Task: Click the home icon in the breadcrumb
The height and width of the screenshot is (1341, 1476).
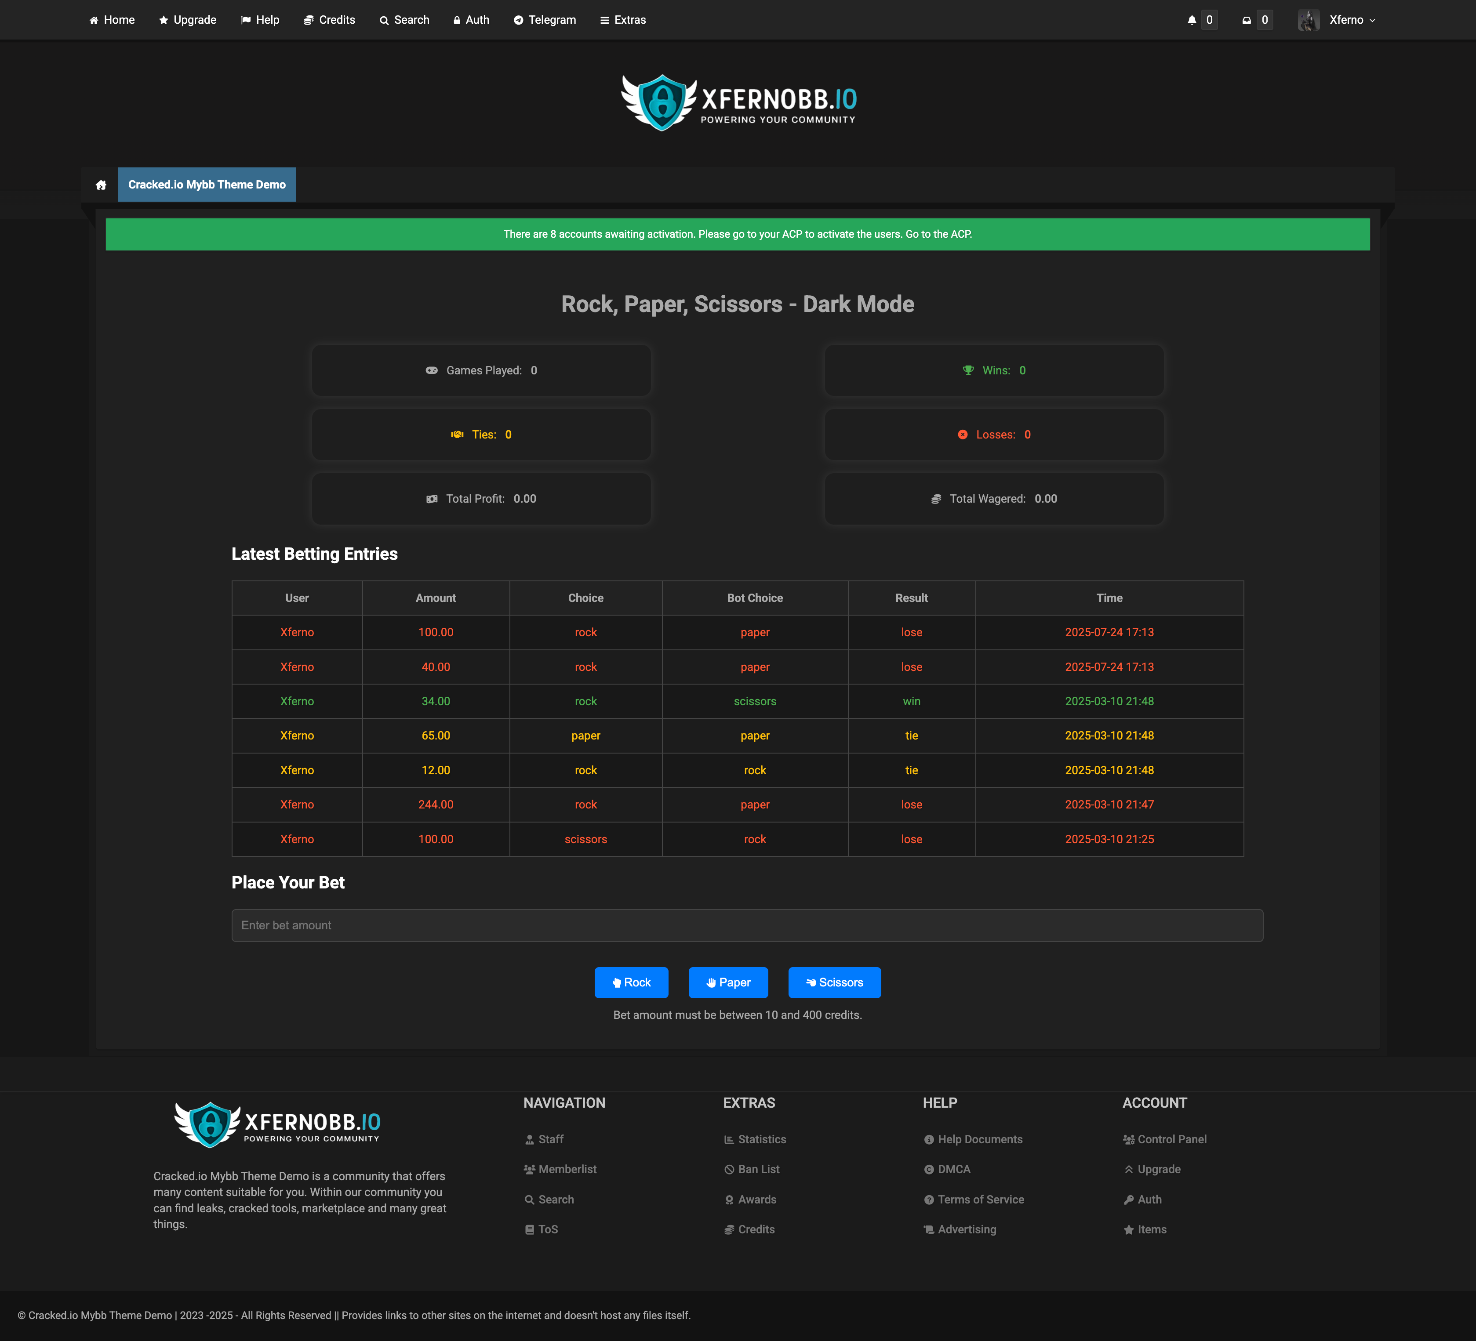Action: pos(100,185)
